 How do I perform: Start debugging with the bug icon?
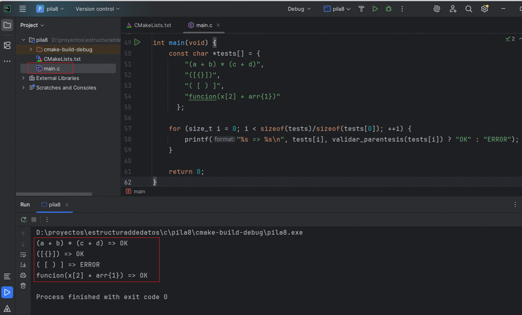[389, 9]
